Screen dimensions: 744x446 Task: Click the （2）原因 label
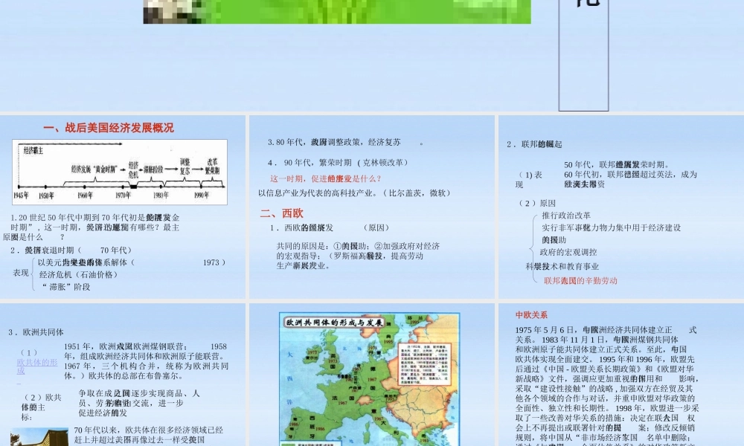tap(536, 203)
